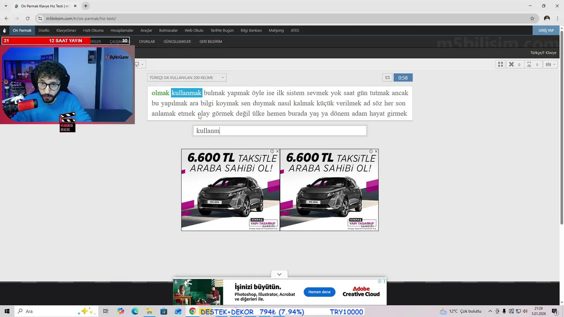Viewport: 564px width, 317px height.
Task: Open the weather widget showing 12°C
Action: pos(460,311)
